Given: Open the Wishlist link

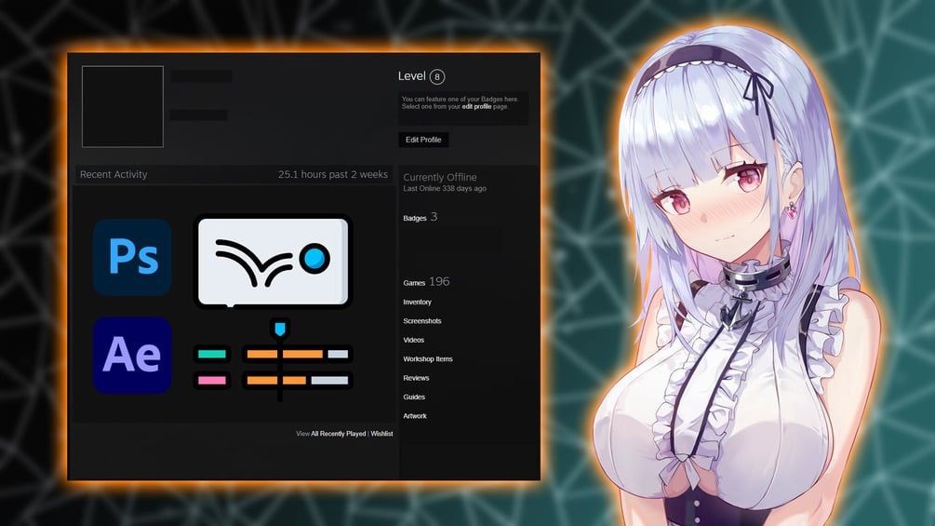Looking at the screenshot, I should pyautogui.click(x=381, y=434).
